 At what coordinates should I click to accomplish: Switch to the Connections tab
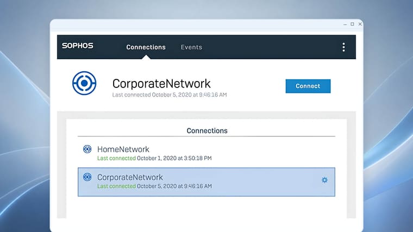click(x=146, y=47)
